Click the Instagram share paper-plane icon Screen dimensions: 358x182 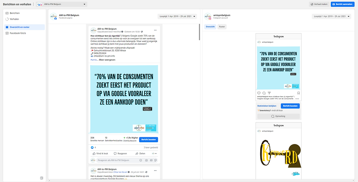coord(269,93)
